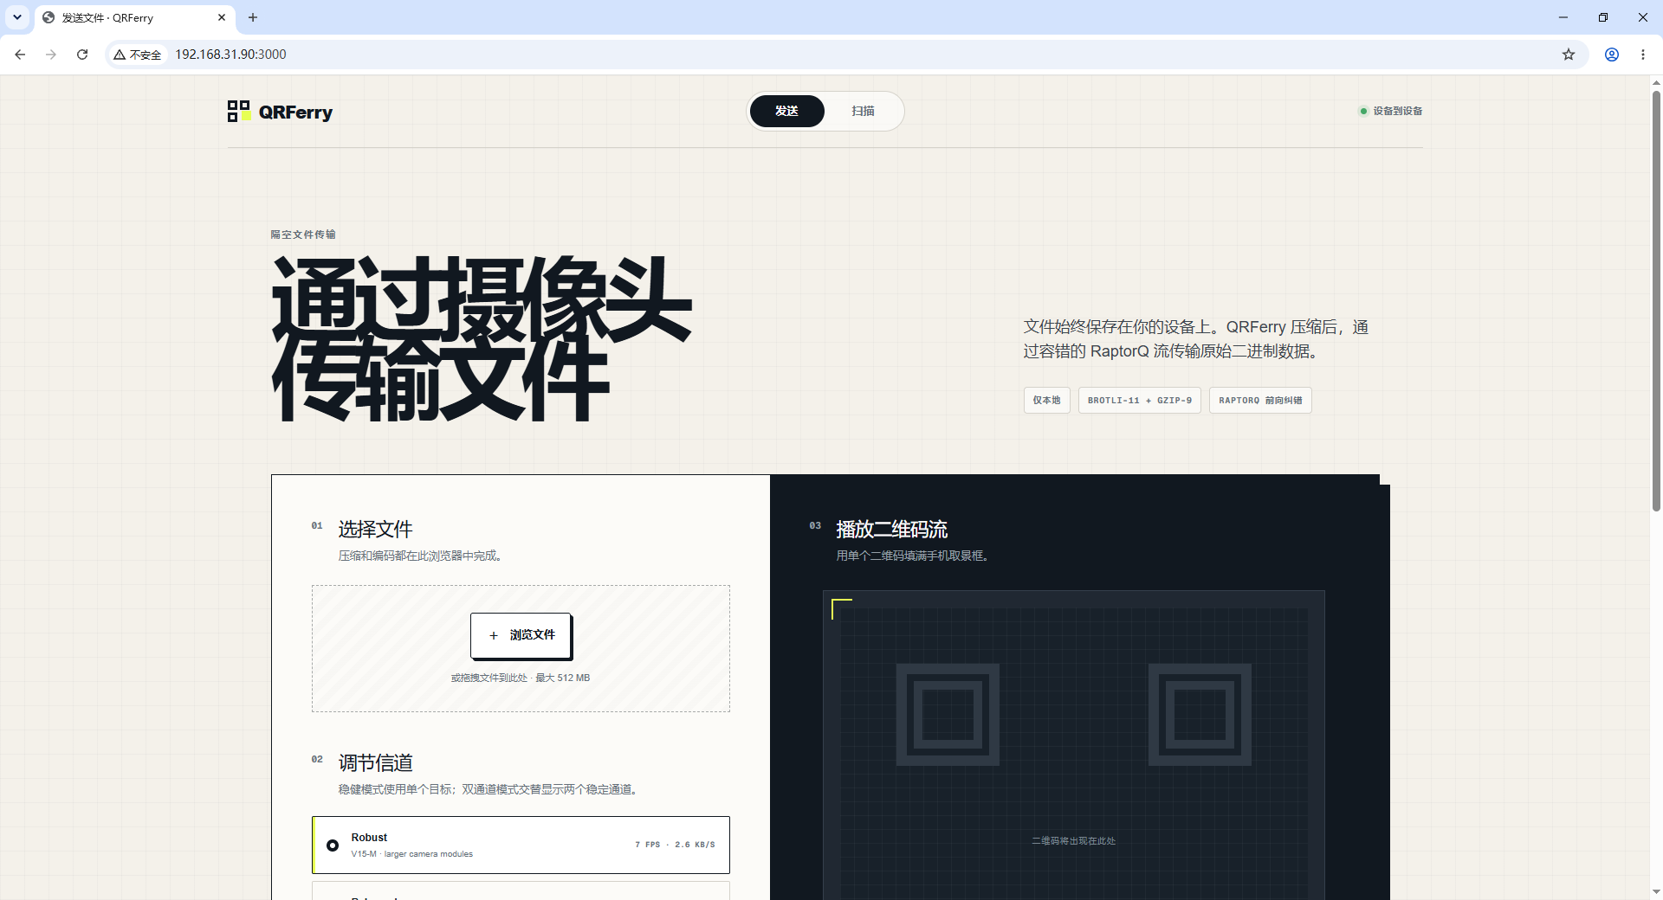Screen dimensions: 1663x900
Task: Click the 通过摄像头传输文件 headline
Action: (482, 338)
